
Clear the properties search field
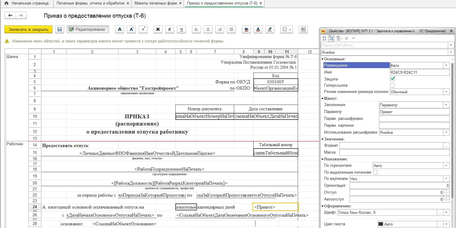[x=451, y=45]
